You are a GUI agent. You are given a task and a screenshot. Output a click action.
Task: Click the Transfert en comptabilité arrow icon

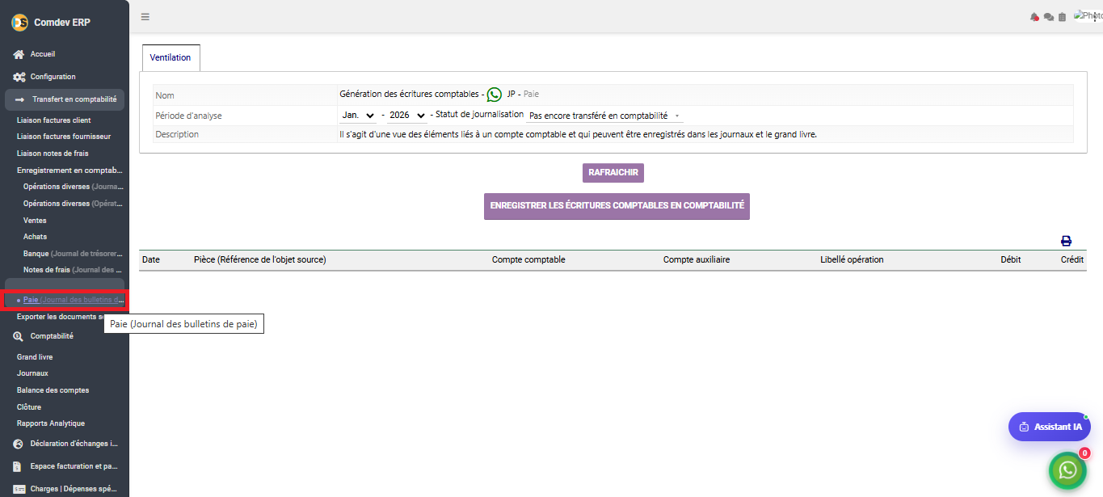(x=19, y=99)
